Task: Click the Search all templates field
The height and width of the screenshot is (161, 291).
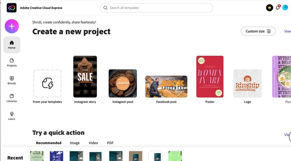Action: click(157, 8)
